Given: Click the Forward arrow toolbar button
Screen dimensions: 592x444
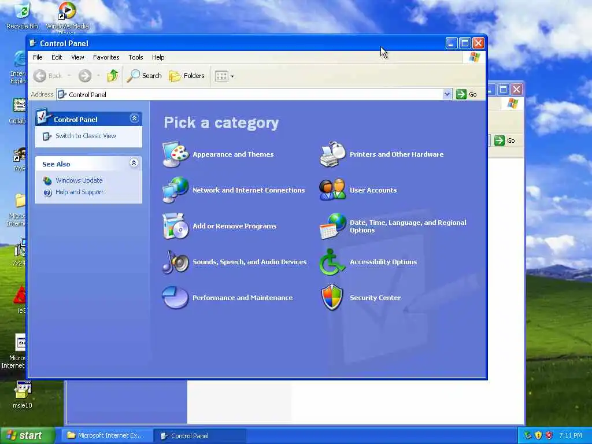Looking at the screenshot, I should (x=85, y=76).
